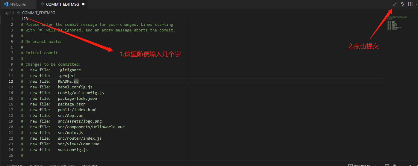418x166 pixels.
Task: Switch to the TERMINAL panel tab
Action: (90, 165)
